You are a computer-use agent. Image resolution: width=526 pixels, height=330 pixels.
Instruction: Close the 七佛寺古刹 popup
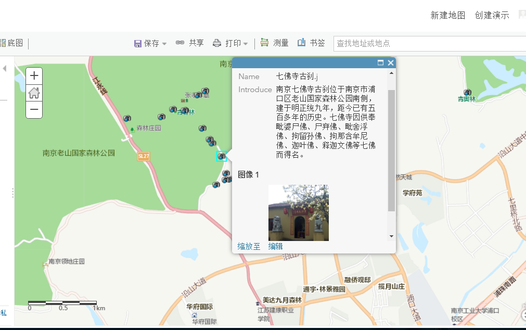pos(391,63)
